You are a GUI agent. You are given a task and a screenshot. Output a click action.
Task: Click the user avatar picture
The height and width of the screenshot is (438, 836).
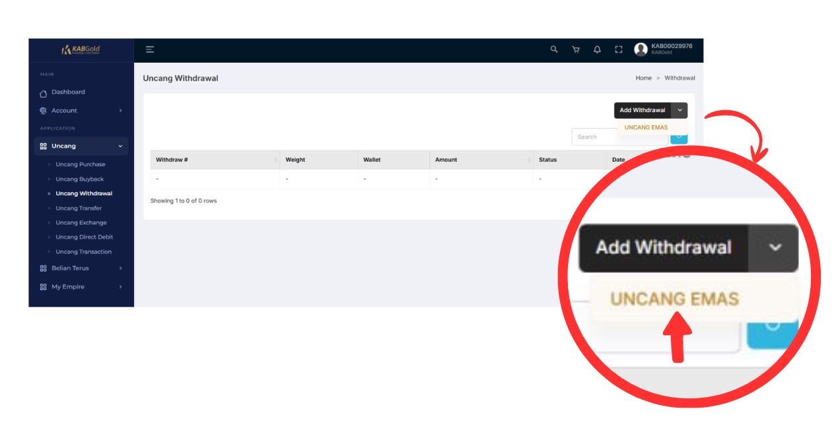641,49
